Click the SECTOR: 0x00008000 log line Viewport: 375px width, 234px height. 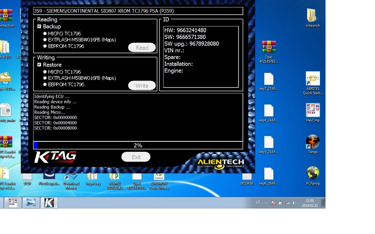coord(55,128)
